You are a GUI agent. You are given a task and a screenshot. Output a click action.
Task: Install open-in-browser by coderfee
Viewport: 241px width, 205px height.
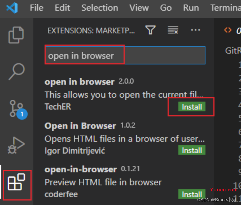[x=192, y=194]
